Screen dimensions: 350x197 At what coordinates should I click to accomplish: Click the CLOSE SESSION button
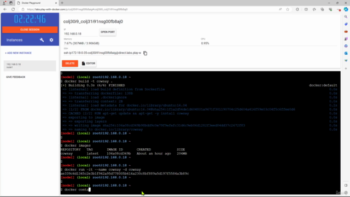30,30
